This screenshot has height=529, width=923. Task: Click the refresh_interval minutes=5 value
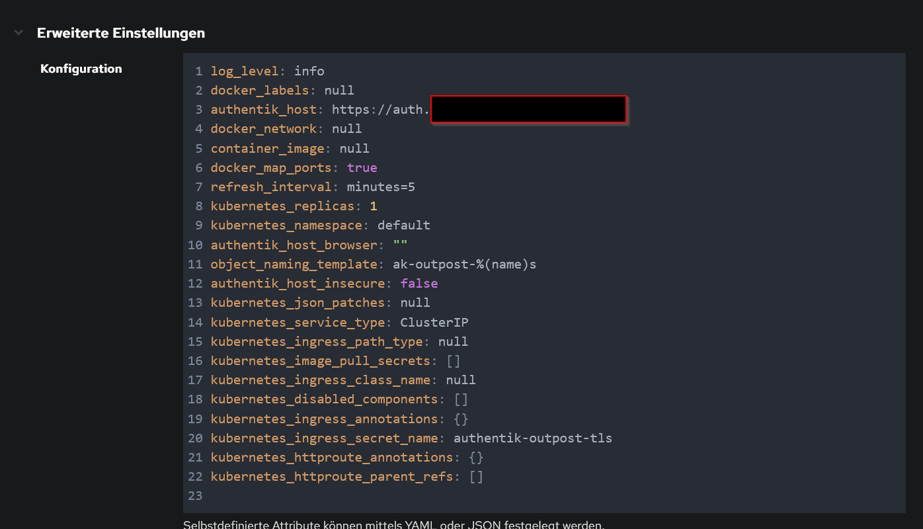381,187
